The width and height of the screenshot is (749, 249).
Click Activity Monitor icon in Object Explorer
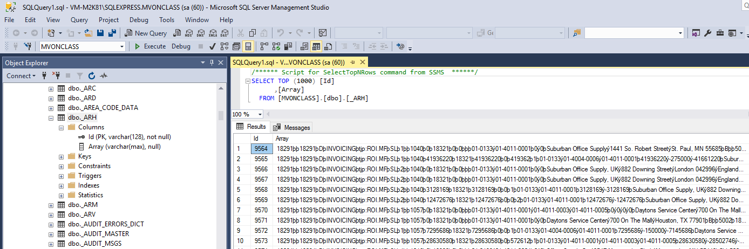point(104,76)
